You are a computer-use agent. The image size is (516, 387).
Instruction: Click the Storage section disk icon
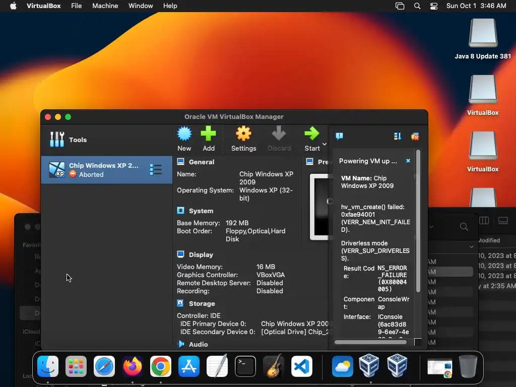coord(180,303)
